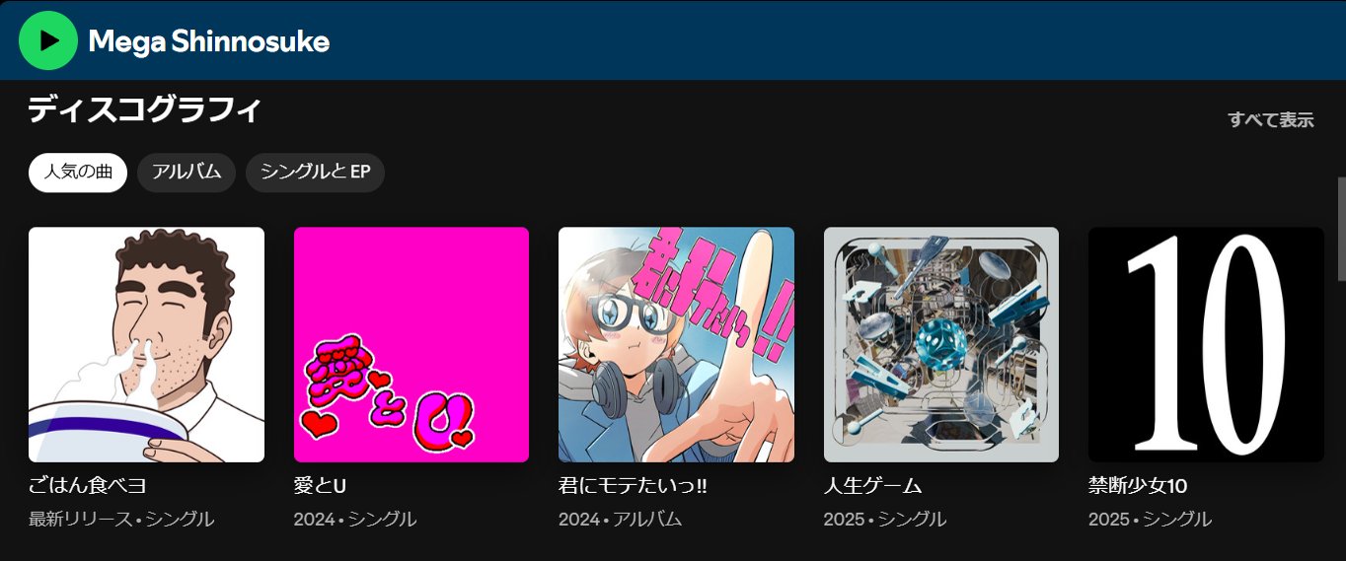Click the ごはん食べヨ title text
1346x561 pixels.
(88, 486)
